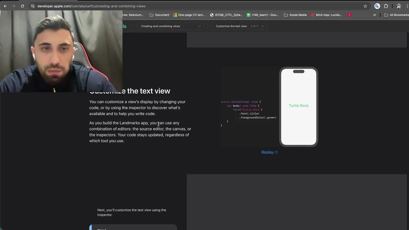Click the 'You can customize a view's display' paragraph
Image resolution: width=409 pixels, height=230 pixels.
[137, 108]
